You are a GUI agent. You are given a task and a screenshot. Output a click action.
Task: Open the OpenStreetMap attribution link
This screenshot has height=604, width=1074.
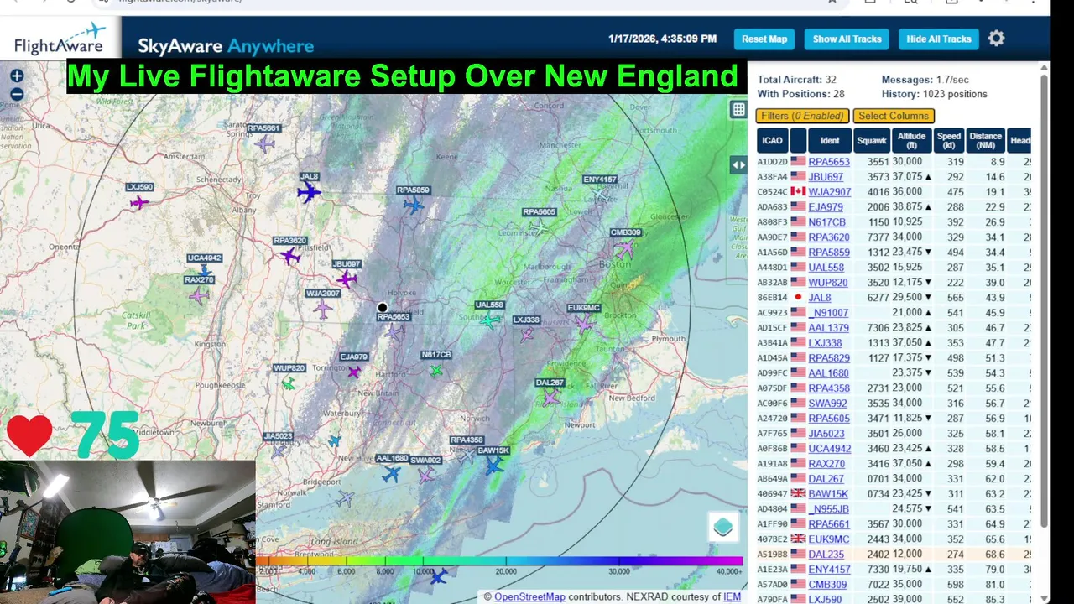pos(529,596)
